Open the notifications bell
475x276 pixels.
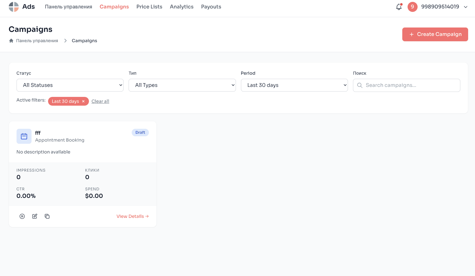point(399,7)
